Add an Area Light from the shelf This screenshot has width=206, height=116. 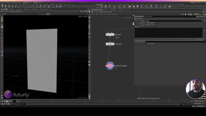110,6
